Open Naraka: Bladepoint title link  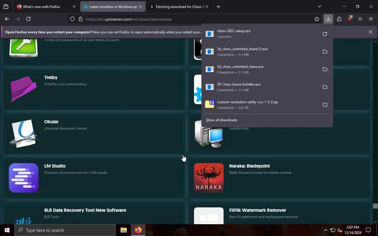click(x=250, y=166)
